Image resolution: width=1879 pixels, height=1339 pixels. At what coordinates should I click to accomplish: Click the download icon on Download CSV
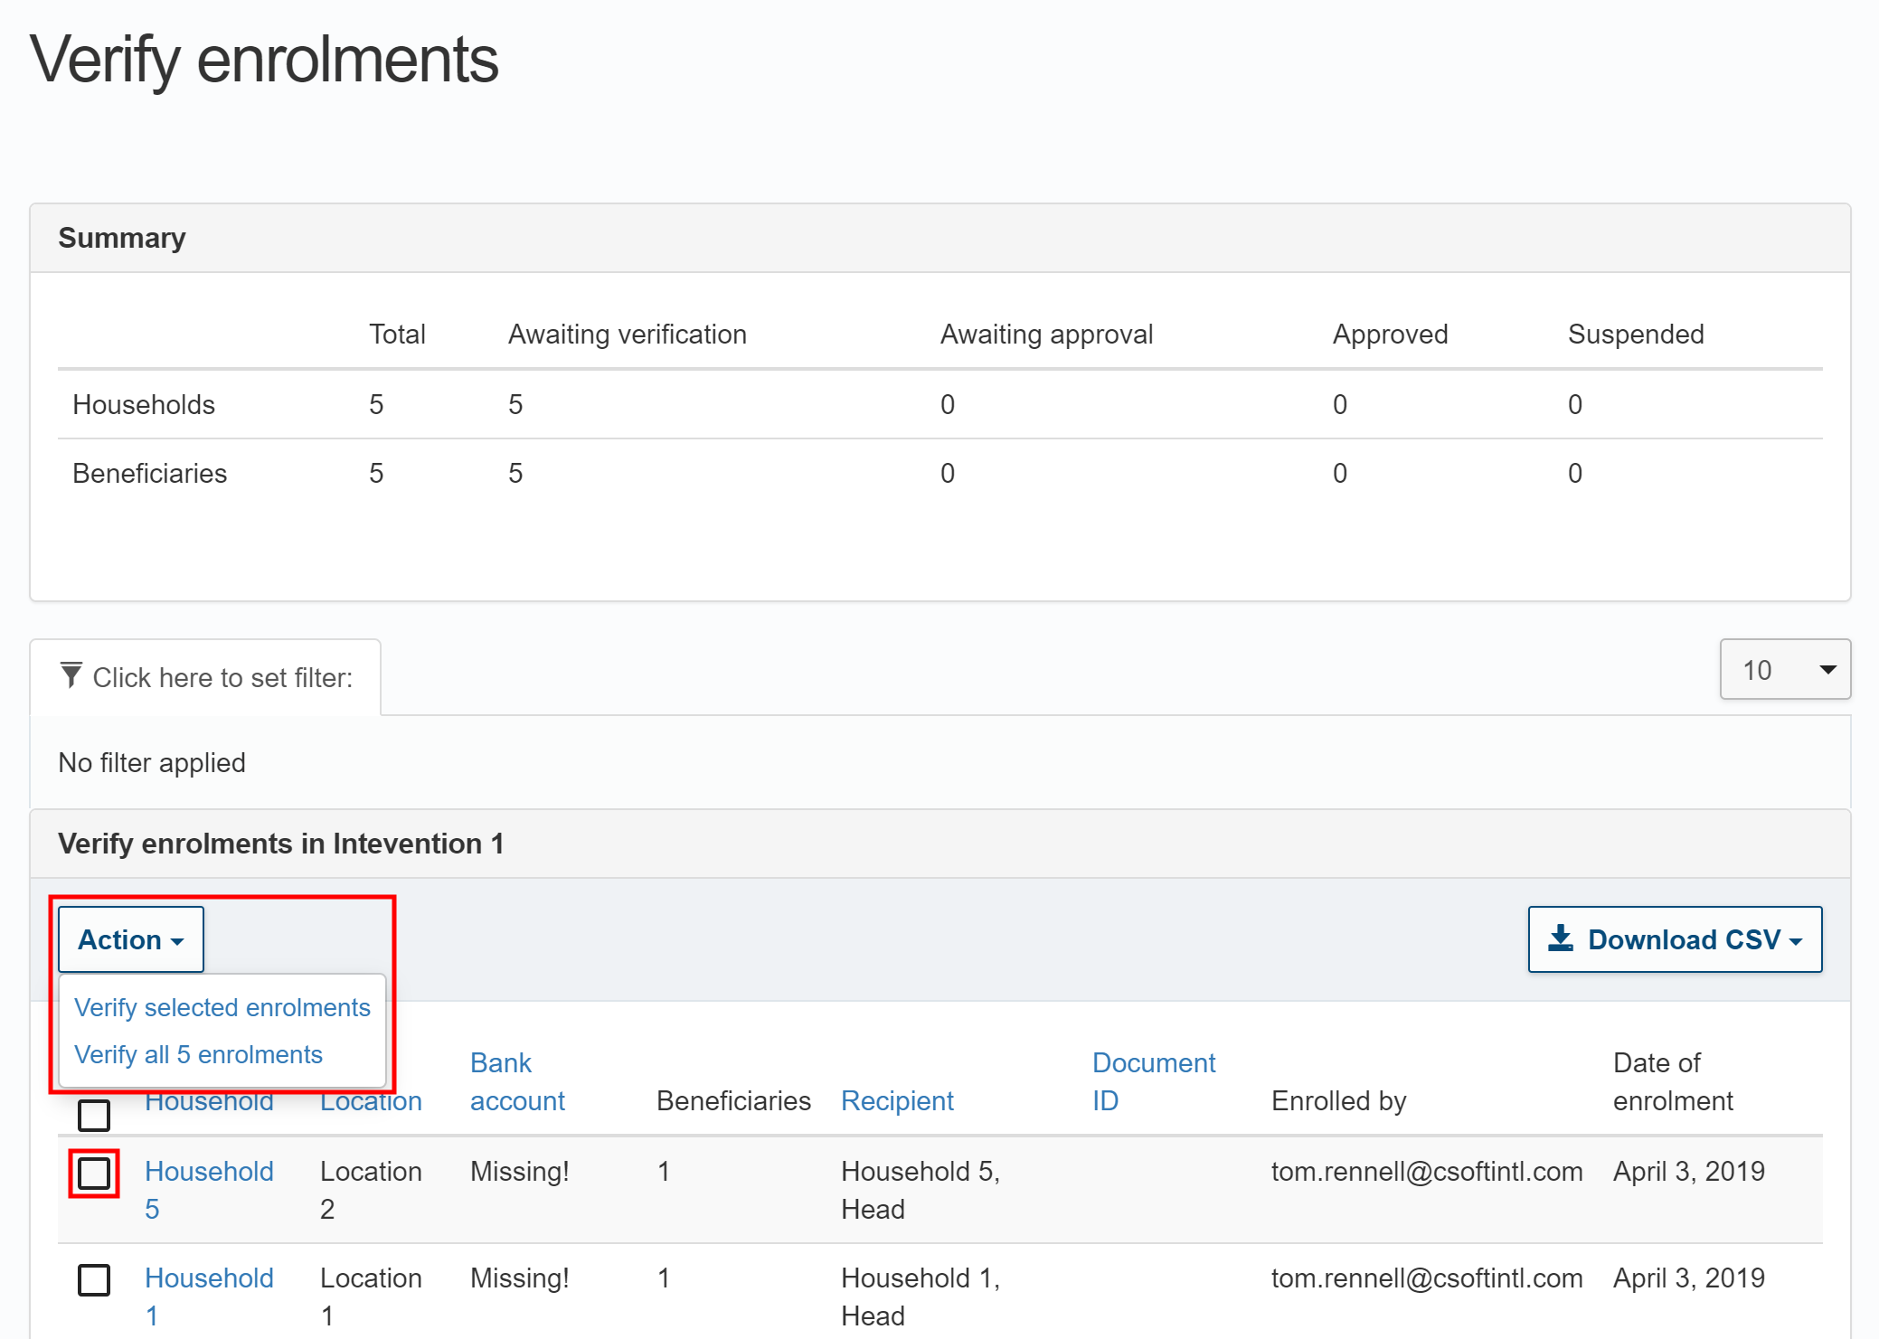[x=1561, y=938]
